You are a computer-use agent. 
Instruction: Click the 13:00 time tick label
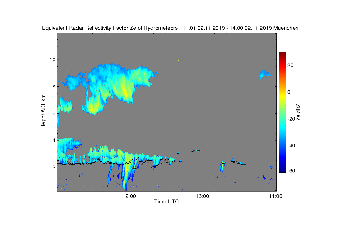[x=202, y=196]
